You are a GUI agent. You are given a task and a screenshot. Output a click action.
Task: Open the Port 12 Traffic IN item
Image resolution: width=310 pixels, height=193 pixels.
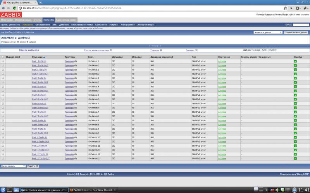pos(40,154)
